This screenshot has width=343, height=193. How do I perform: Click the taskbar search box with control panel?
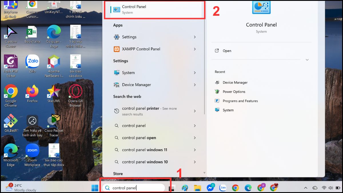point(134,188)
